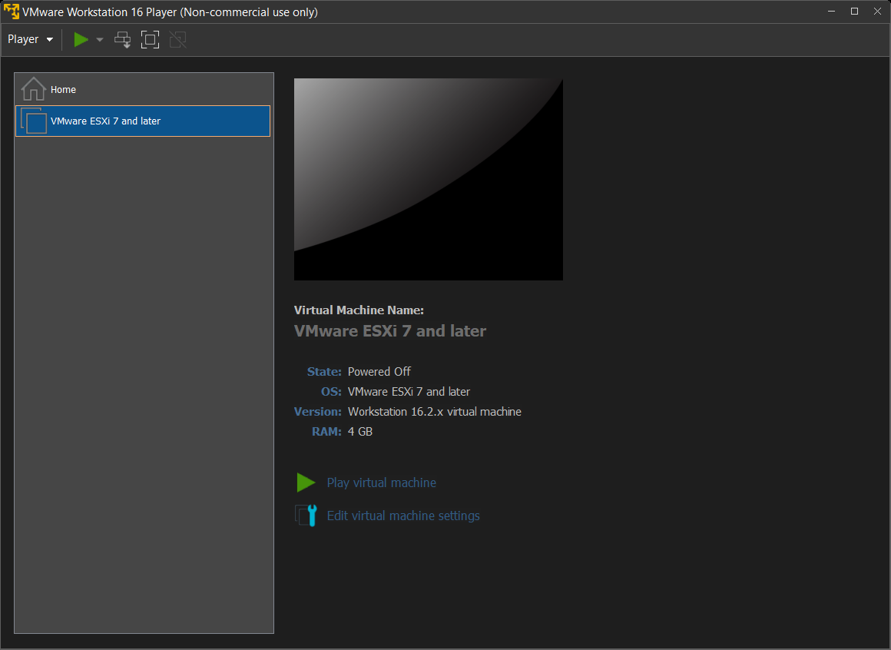Click the green power on toolbar button

pyautogui.click(x=81, y=39)
